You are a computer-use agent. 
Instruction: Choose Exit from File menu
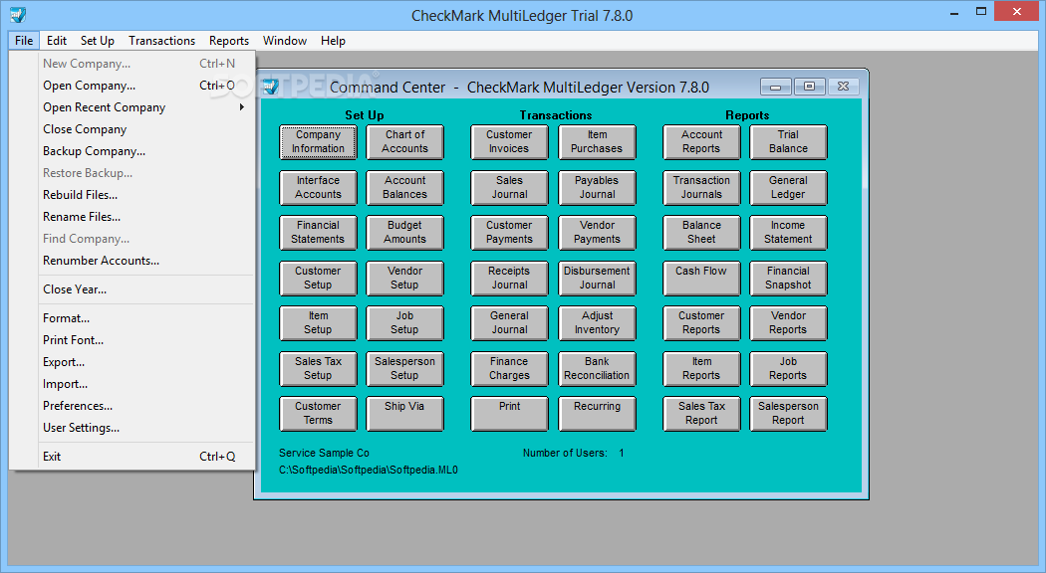[x=132, y=457]
